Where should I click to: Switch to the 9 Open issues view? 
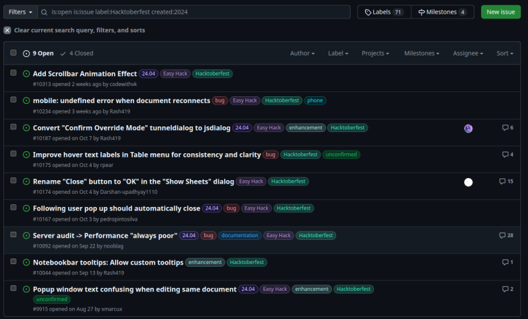pos(38,53)
